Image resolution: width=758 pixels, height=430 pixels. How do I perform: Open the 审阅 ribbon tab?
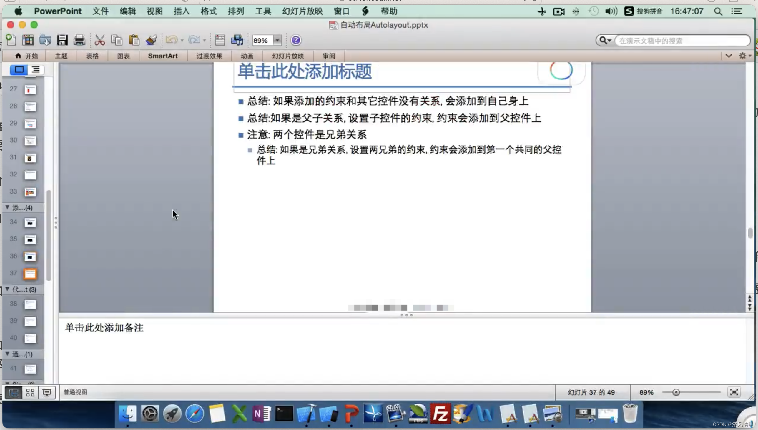329,56
